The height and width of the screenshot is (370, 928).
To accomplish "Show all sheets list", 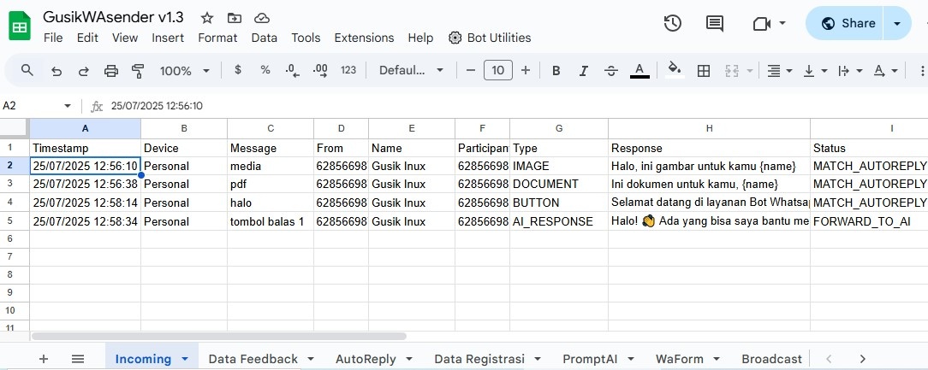I will 78,359.
